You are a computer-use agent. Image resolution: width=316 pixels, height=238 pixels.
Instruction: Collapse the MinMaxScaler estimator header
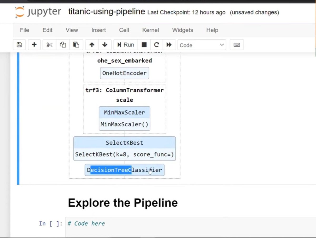(125, 112)
